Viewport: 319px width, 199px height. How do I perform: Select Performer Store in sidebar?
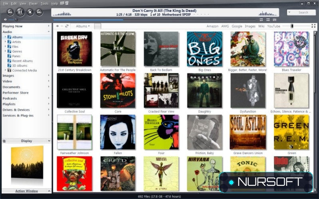[16, 93]
